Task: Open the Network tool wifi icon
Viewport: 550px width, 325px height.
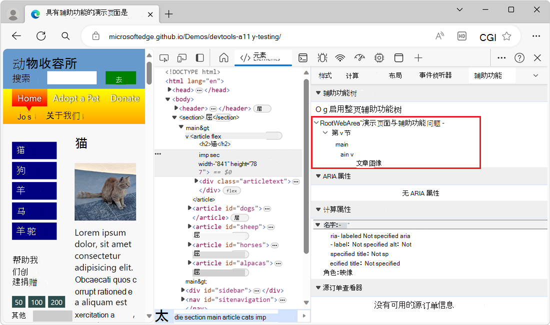Action: [340, 57]
